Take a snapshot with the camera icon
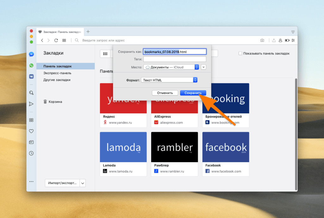The image size is (324, 218). (x=262, y=40)
